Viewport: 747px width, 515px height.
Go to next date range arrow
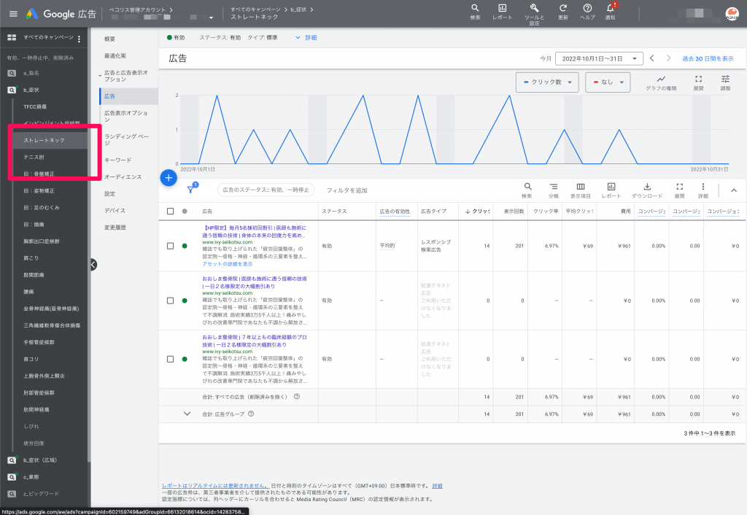click(668, 58)
